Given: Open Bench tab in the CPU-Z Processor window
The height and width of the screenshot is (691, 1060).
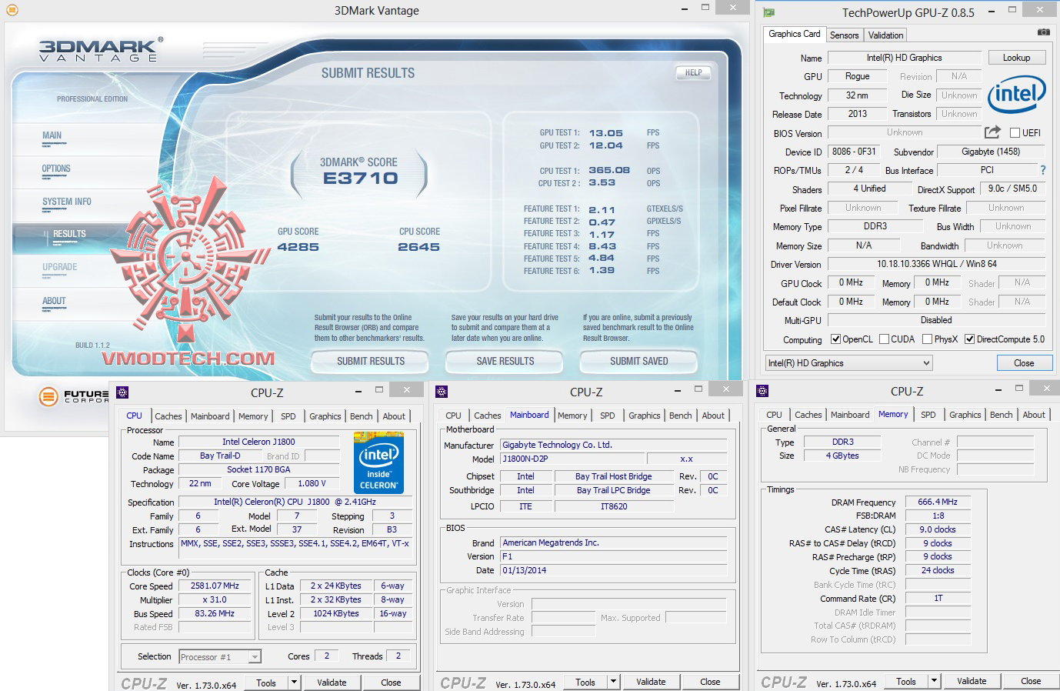Looking at the screenshot, I should tap(362, 416).
